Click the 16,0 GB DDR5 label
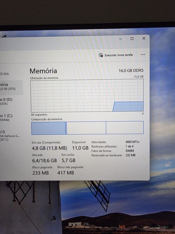 (x=131, y=71)
